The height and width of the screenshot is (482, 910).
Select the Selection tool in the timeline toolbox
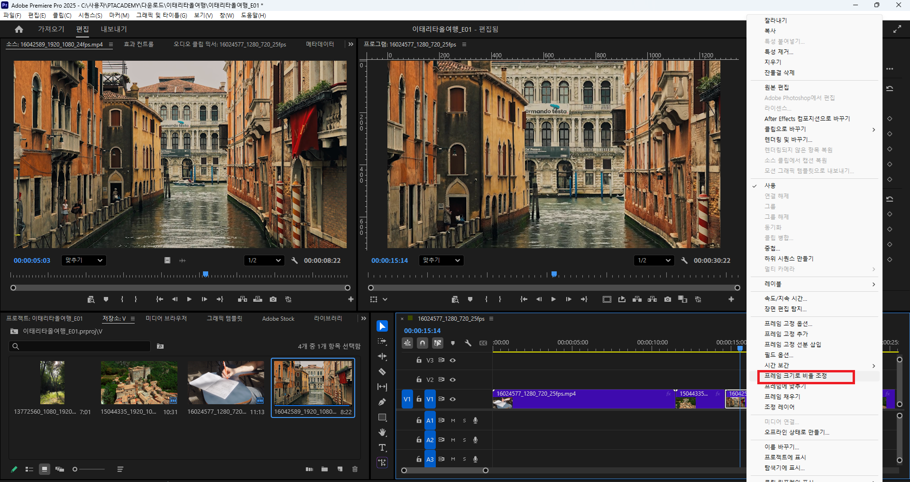[x=382, y=326]
